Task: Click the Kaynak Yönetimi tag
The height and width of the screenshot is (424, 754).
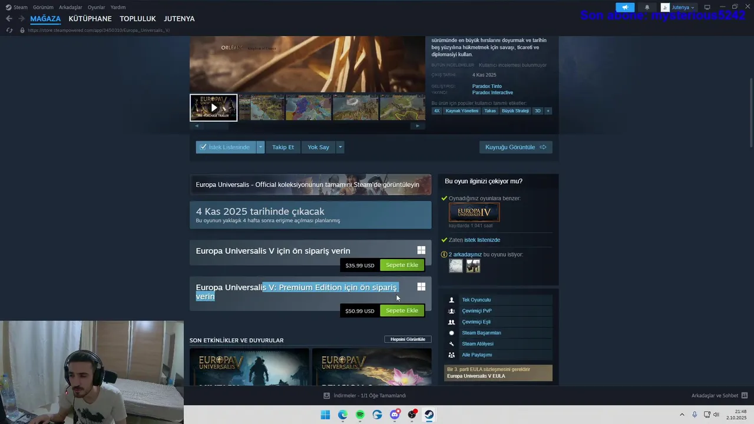Action: (x=462, y=111)
